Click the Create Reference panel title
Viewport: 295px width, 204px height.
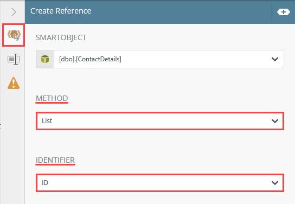click(61, 11)
